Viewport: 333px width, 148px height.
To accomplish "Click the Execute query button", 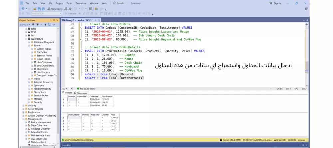I will click(71, 14).
